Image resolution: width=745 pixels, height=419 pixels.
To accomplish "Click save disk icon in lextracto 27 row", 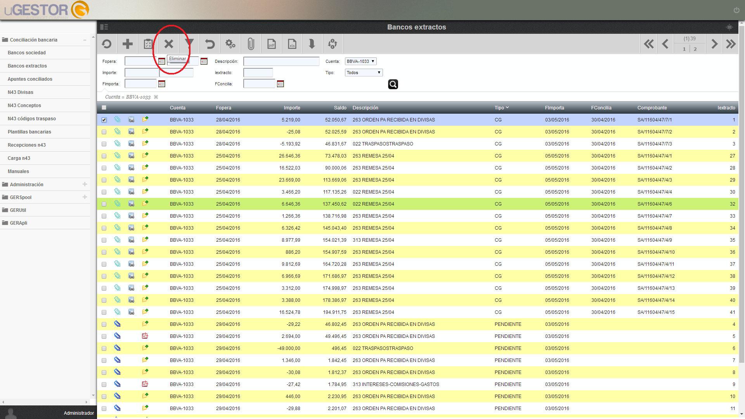I will point(131,156).
